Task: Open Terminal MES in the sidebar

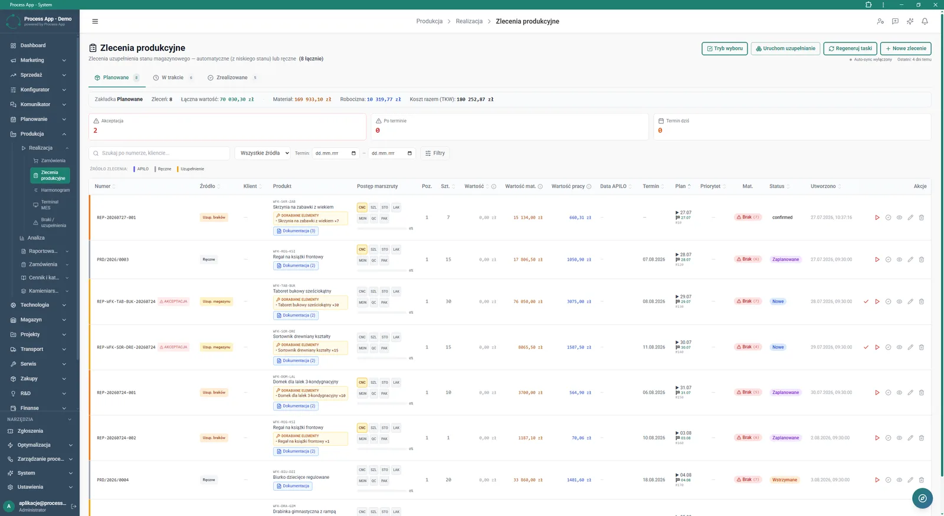Action: (x=51, y=205)
